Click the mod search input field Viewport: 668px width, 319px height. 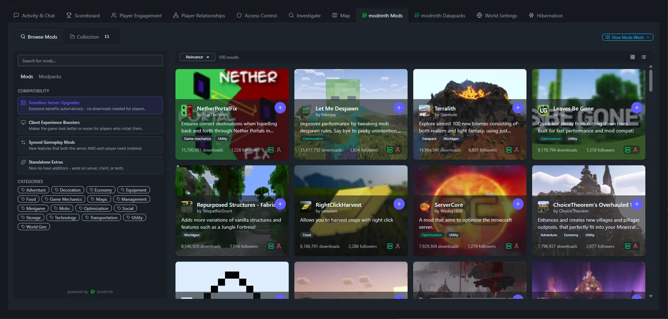(x=90, y=60)
